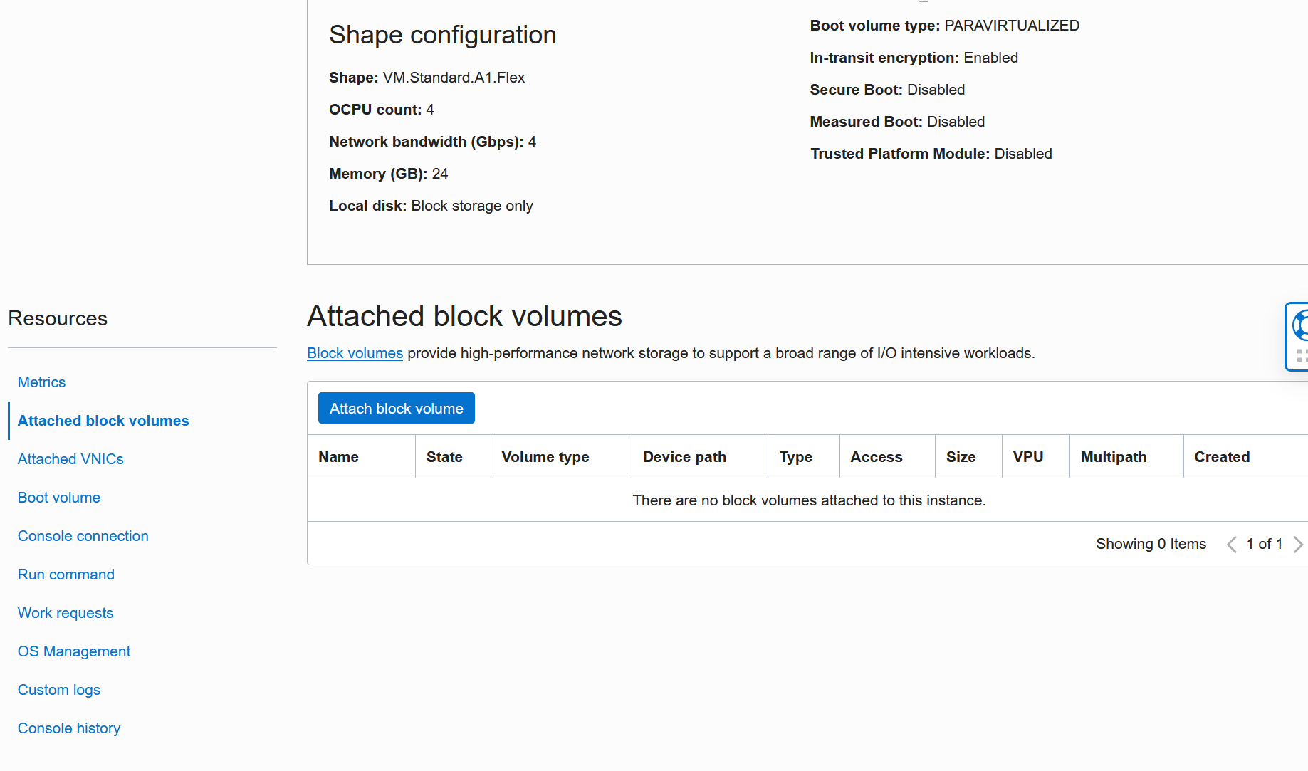Image resolution: width=1308 pixels, height=771 pixels.
Task: Sort the table by State column
Action: 444,456
